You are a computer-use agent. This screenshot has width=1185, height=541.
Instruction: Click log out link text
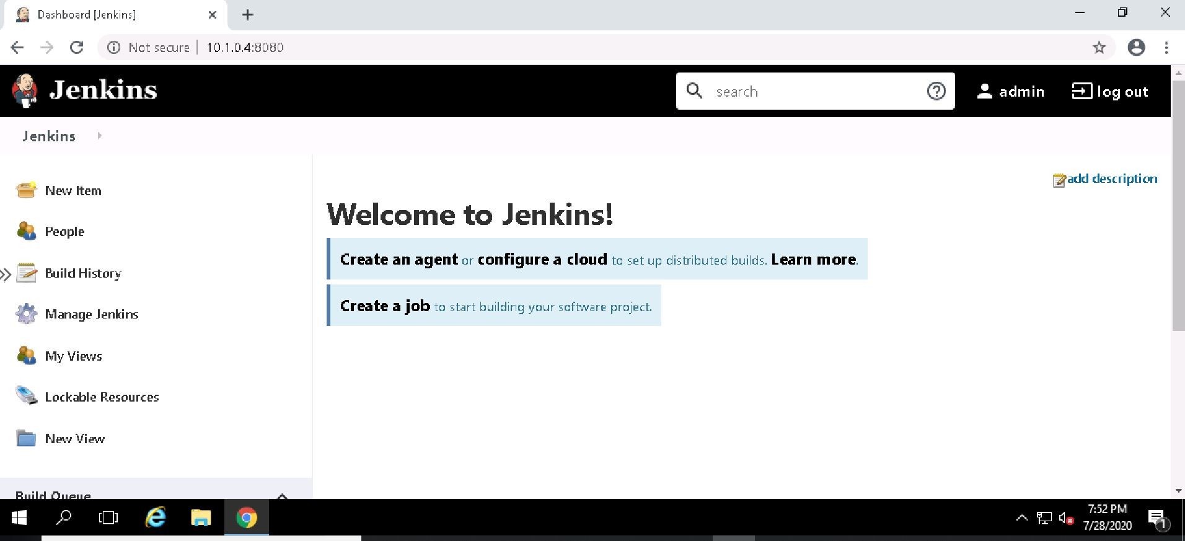(x=1122, y=92)
